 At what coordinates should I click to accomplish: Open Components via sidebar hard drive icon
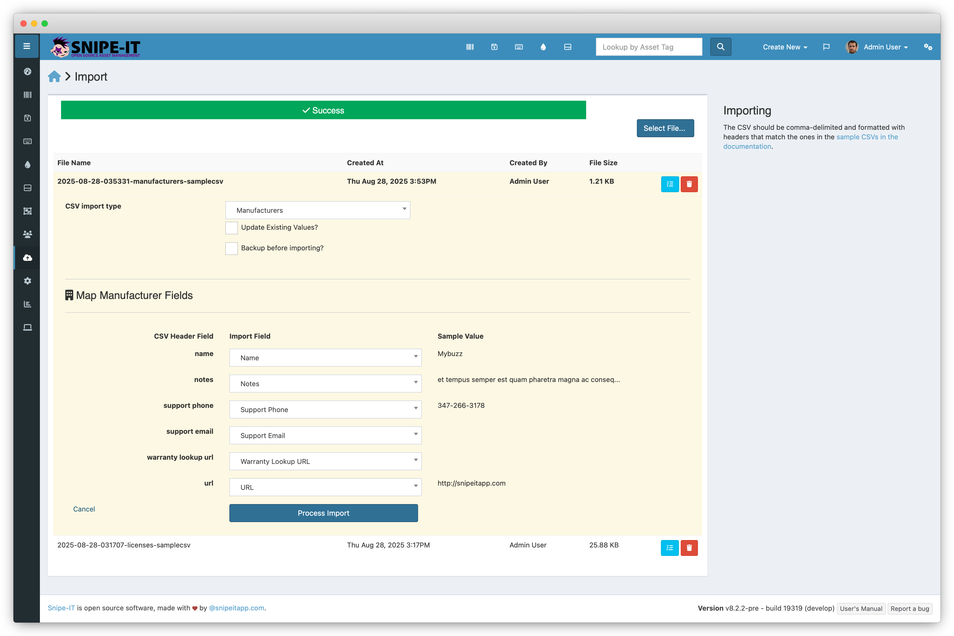[x=27, y=188]
